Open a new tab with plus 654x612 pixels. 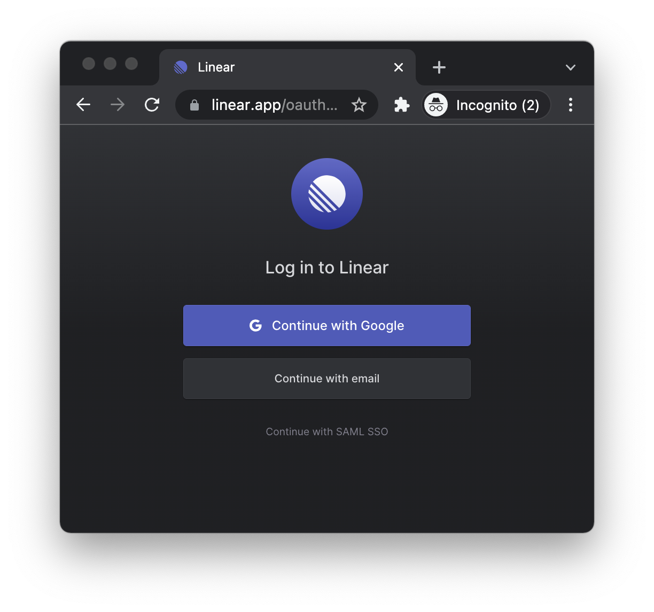click(439, 67)
